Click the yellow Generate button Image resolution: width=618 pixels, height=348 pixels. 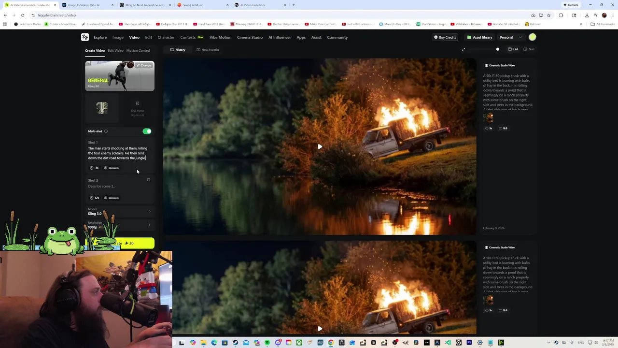coord(120,243)
